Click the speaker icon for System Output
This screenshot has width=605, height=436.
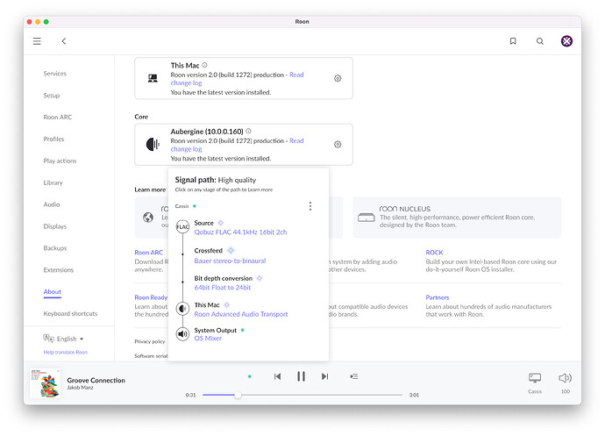(x=182, y=333)
